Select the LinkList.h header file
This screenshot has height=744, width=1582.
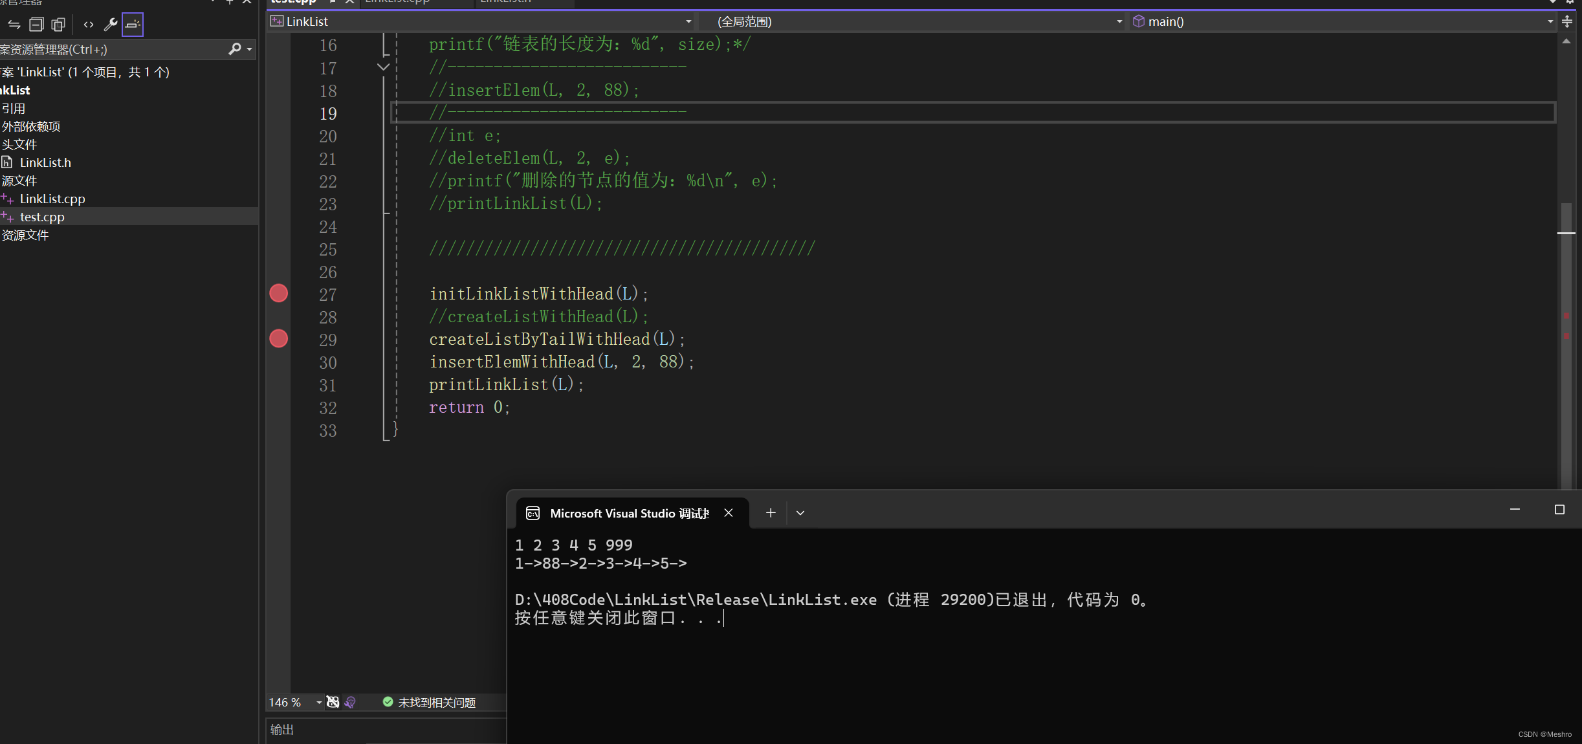click(45, 162)
